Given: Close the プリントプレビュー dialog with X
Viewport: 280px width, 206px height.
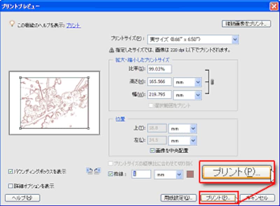Looking at the screenshot, I should click(273, 6).
